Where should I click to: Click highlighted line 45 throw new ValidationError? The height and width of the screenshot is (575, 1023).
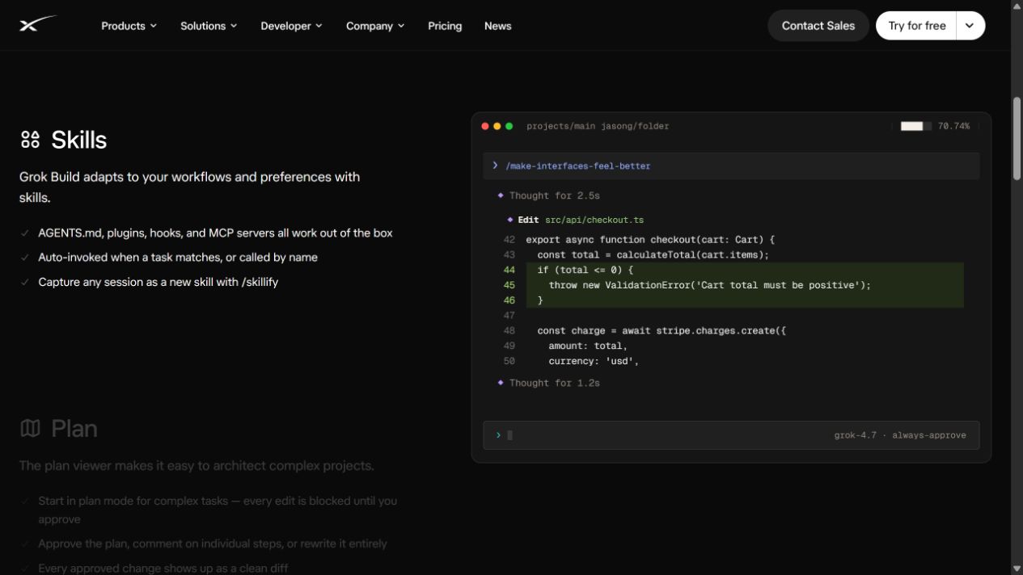[710, 285]
